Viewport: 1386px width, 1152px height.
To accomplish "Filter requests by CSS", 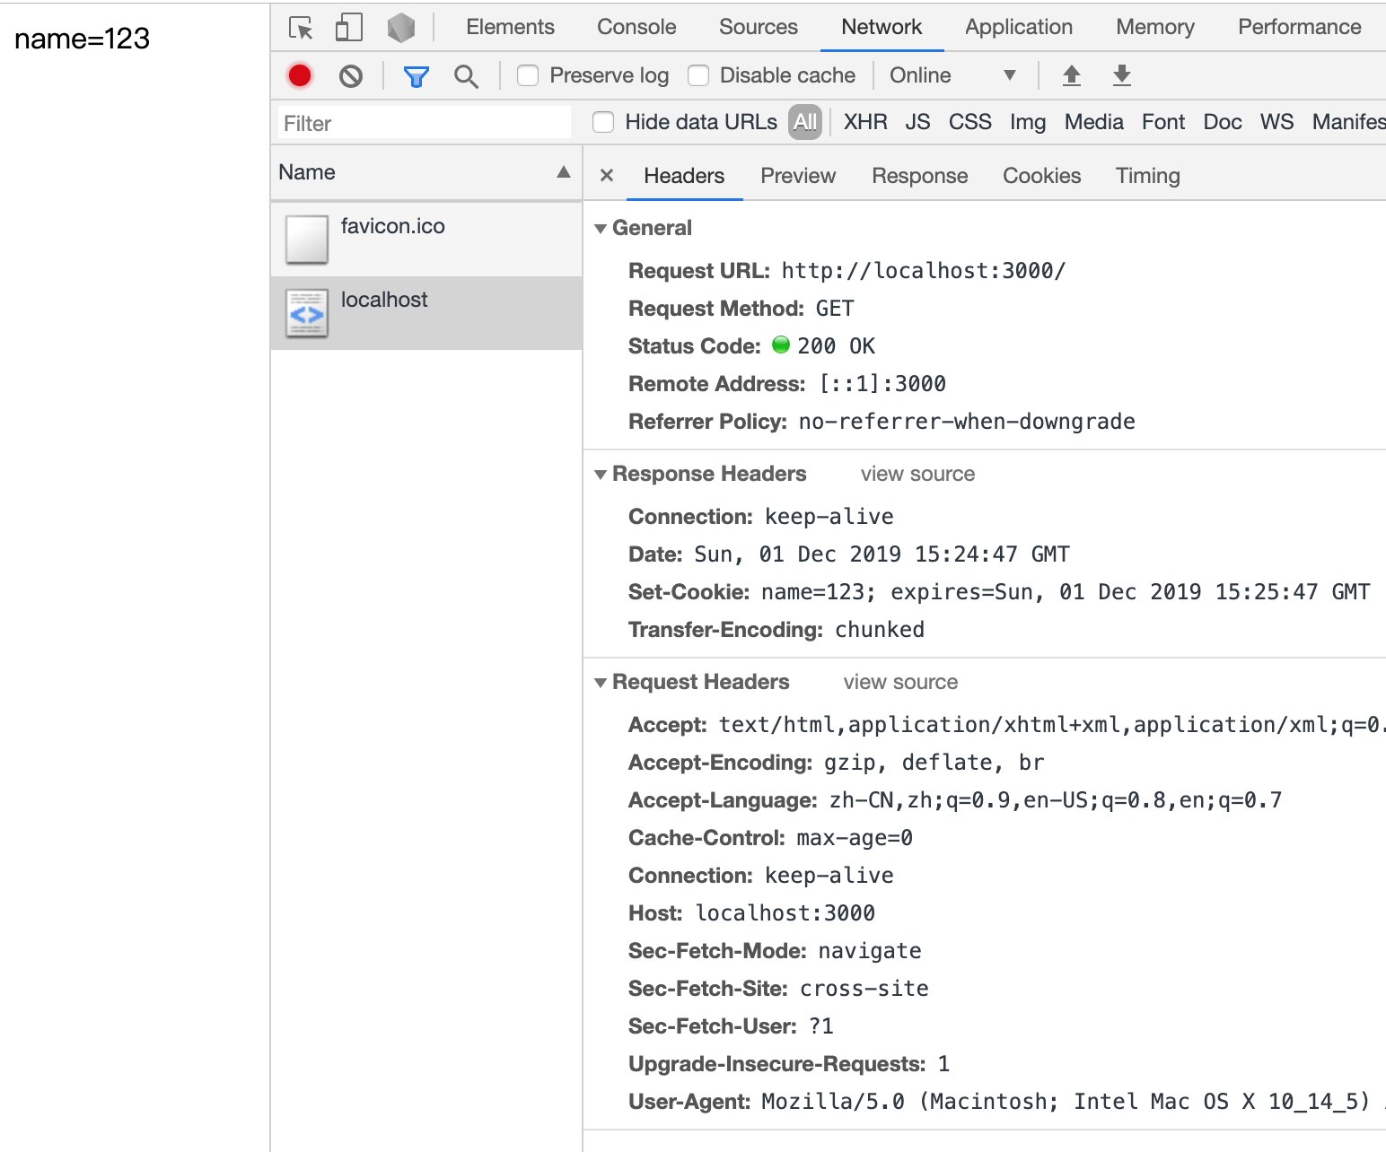I will (x=970, y=122).
